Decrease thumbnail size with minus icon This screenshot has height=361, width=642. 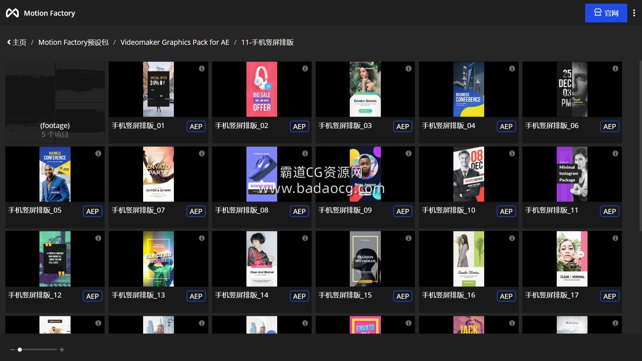[x=13, y=350]
